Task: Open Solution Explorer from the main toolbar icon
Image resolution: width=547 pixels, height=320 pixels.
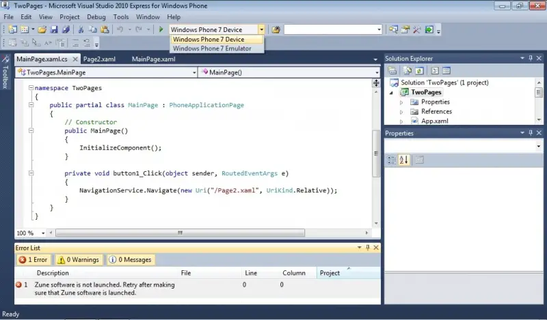Action: [394, 29]
